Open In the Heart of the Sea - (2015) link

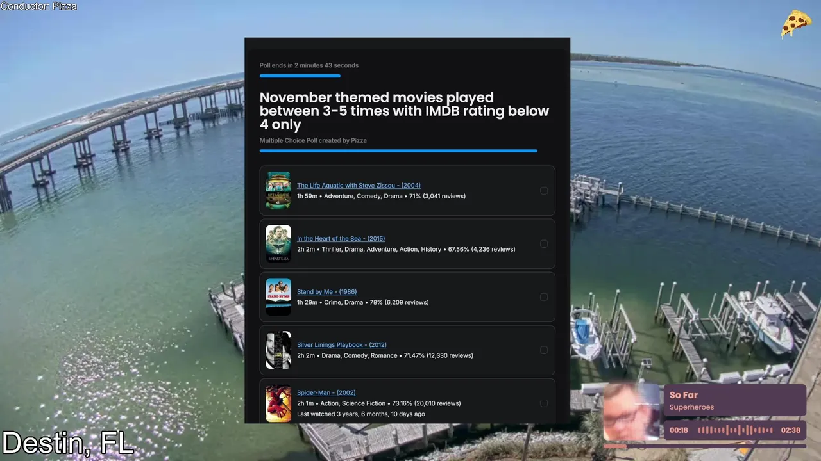[341, 239]
